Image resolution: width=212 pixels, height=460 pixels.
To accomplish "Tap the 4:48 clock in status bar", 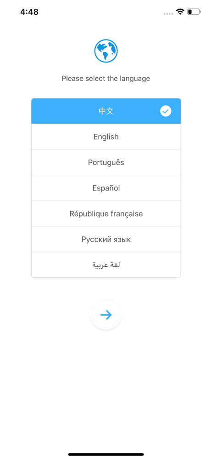I will pos(29,12).
